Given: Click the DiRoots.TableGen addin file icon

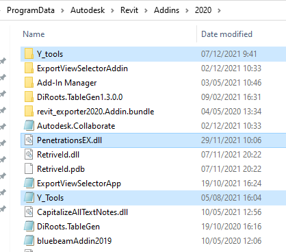Looking at the screenshot, I should click(x=29, y=227).
